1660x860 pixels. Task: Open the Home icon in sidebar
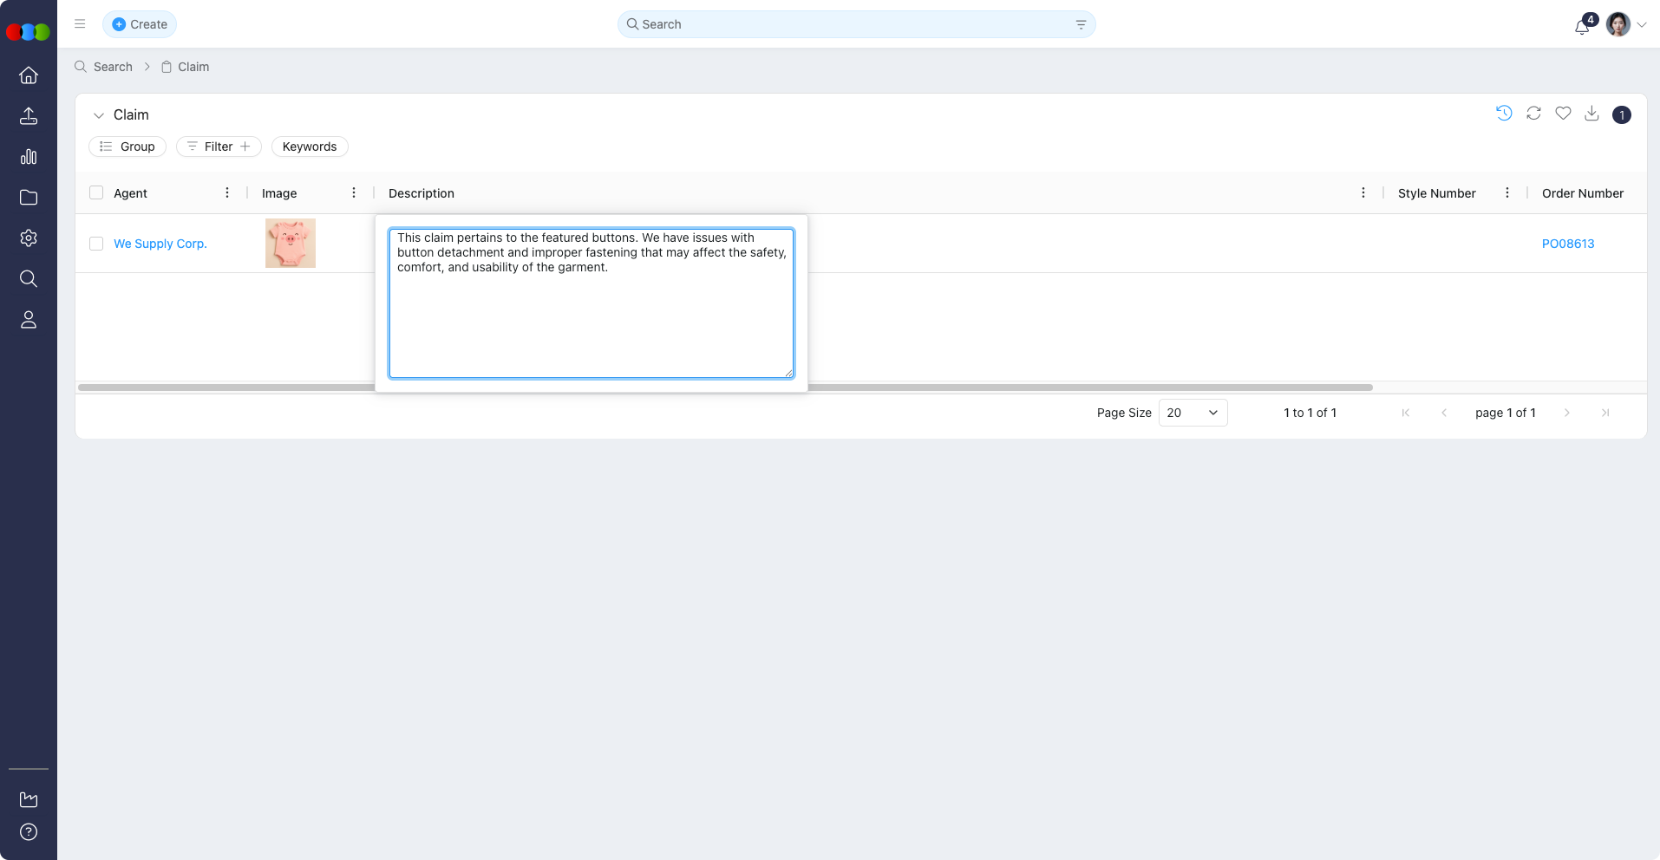click(x=29, y=75)
